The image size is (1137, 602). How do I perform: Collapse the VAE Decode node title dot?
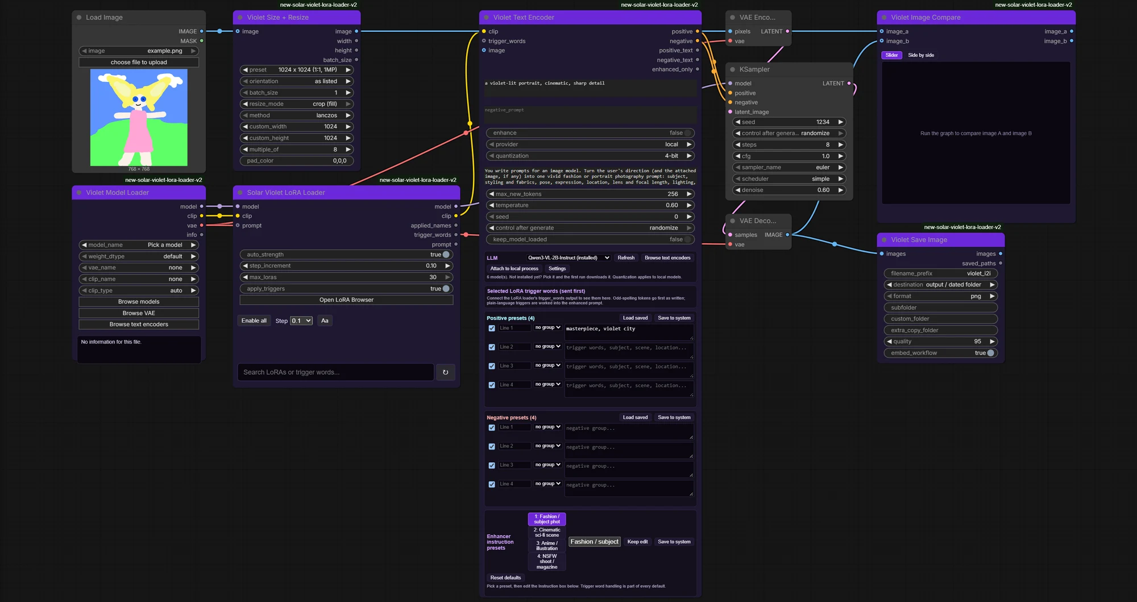(x=733, y=221)
